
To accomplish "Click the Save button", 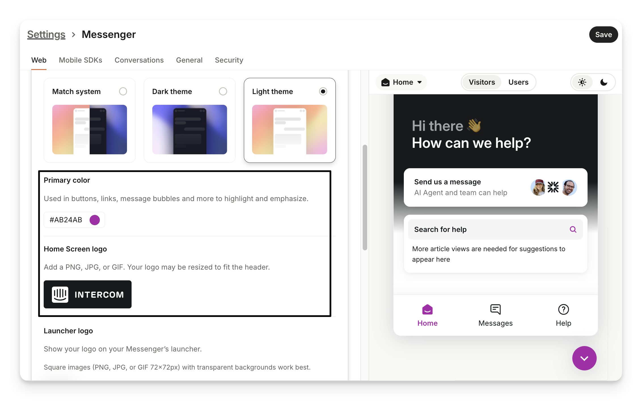I will click(x=603, y=35).
